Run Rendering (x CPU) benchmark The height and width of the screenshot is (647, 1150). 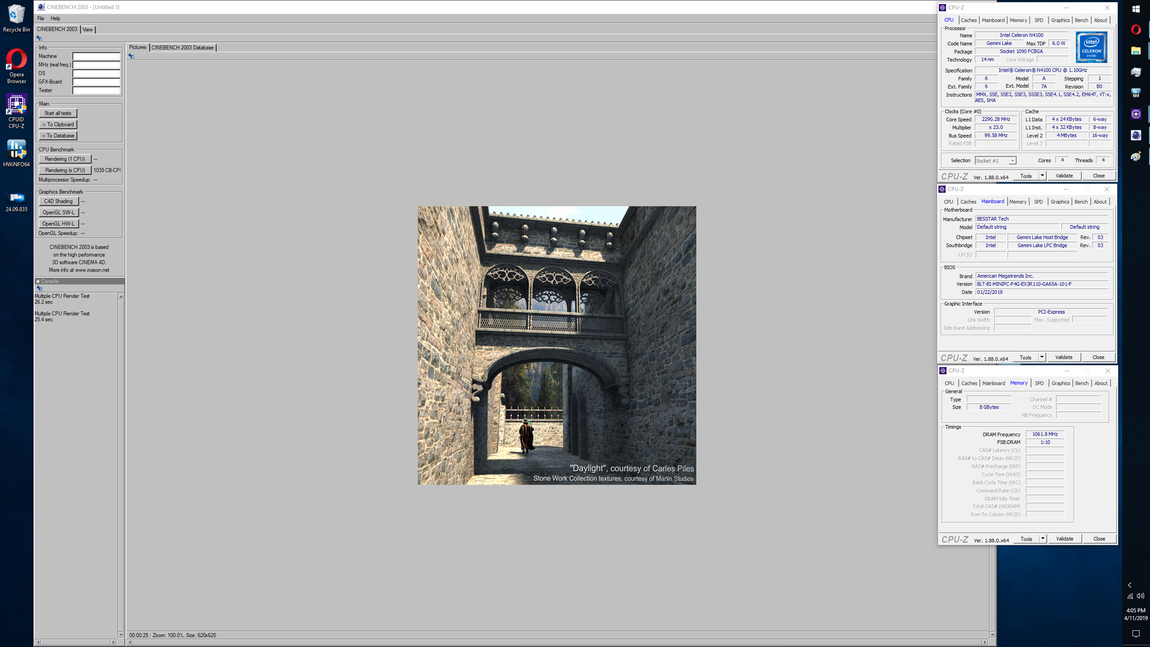pyautogui.click(x=65, y=170)
